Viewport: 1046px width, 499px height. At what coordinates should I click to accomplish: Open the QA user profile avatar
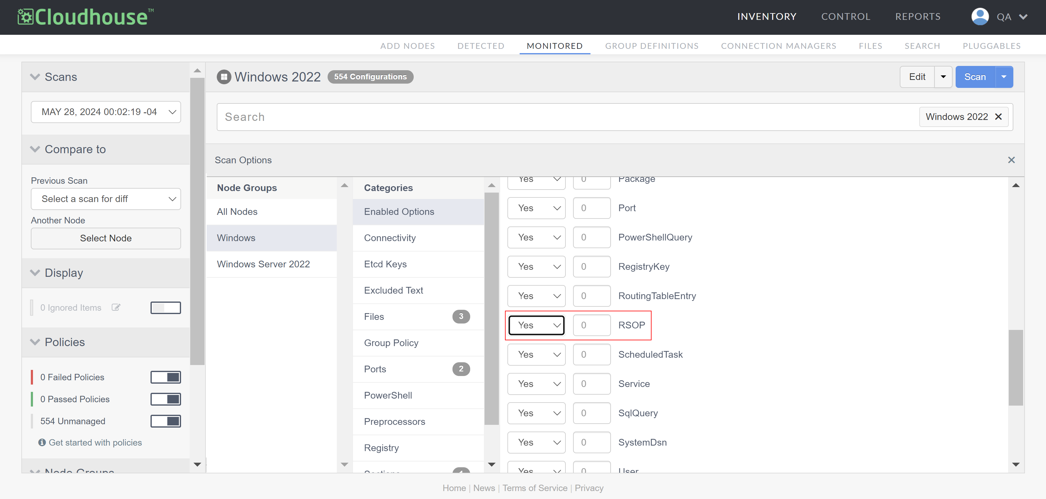[x=979, y=17]
